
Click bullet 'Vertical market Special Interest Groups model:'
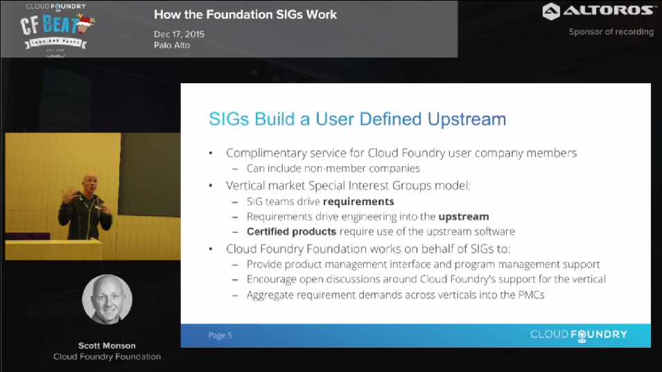[x=348, y=185]
